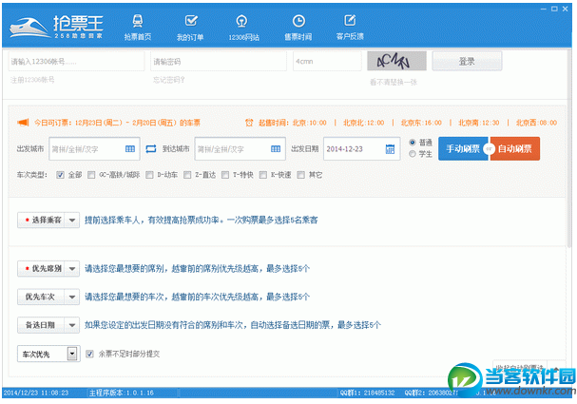Open 抢票首页 train icon in top navigation
The height and width of the screenshot is (404, 577).
138,20
